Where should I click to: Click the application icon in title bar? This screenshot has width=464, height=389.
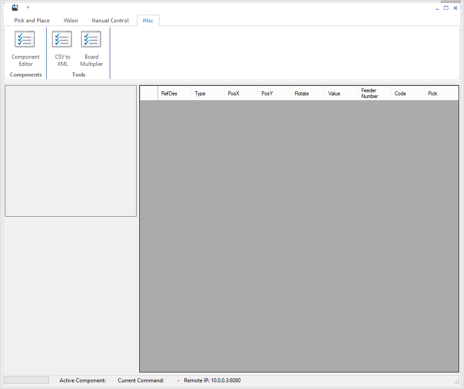15,8
